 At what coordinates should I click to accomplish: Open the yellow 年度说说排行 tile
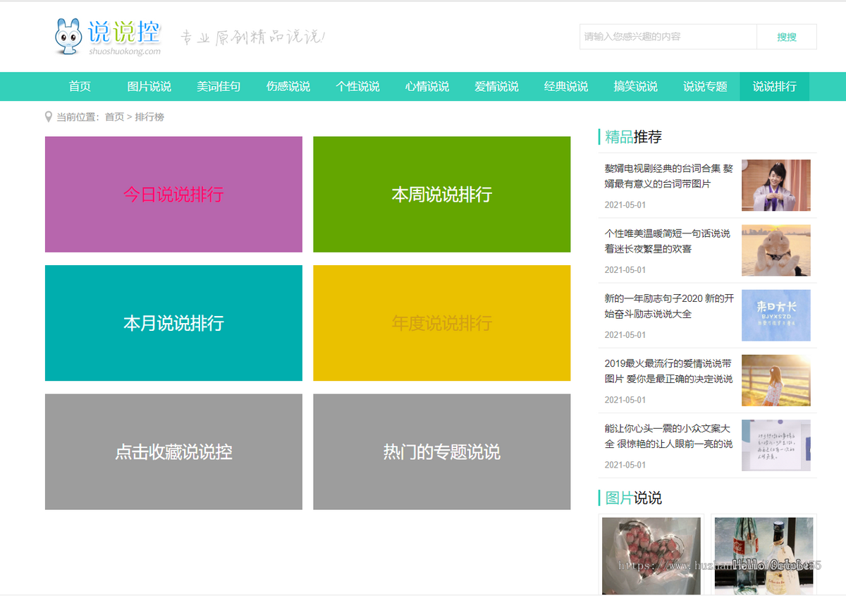pyautogui.click(x=441, y=323)
